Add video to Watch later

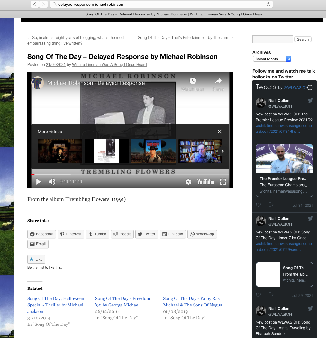coord(193,85)
